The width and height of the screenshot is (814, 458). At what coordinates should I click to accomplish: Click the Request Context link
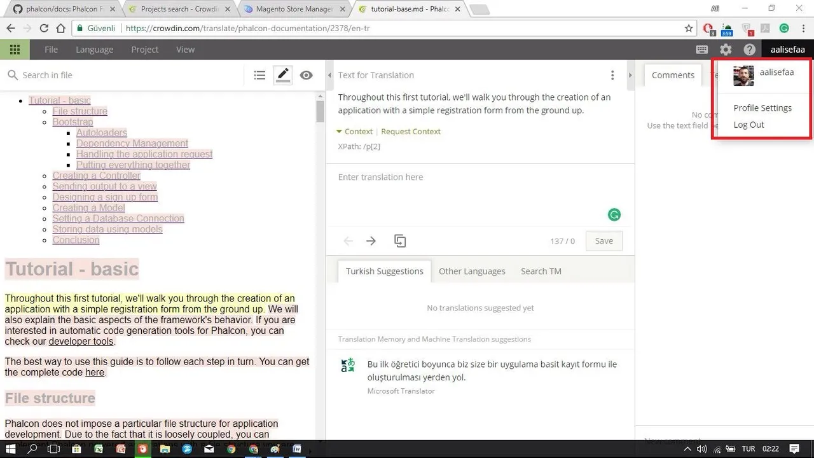411,132
